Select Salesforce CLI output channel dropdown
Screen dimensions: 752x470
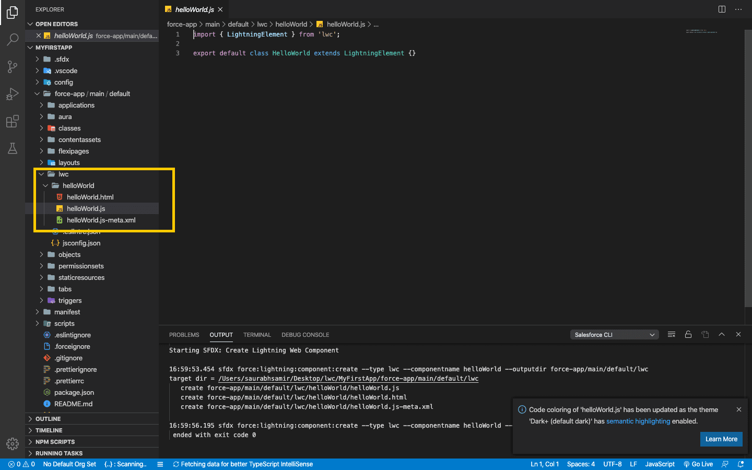click(x=614, y=335)
